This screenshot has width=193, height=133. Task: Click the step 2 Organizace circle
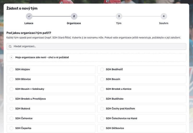pyautogui.click(x=74, y=16)
